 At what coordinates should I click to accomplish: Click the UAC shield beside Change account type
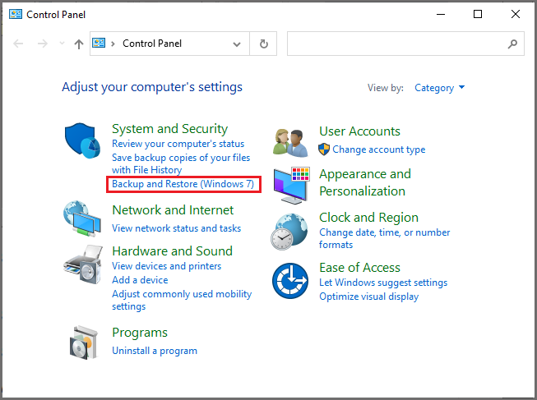coord(324,149)
